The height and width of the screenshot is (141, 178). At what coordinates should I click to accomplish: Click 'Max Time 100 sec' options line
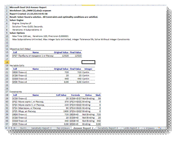click(x=40, y=36)
